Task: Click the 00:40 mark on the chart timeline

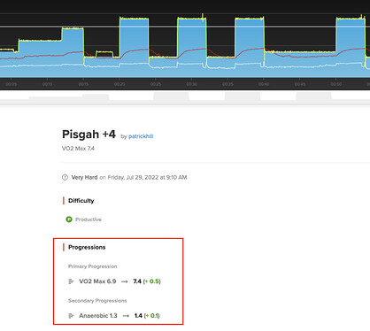Action: point(264,84)
